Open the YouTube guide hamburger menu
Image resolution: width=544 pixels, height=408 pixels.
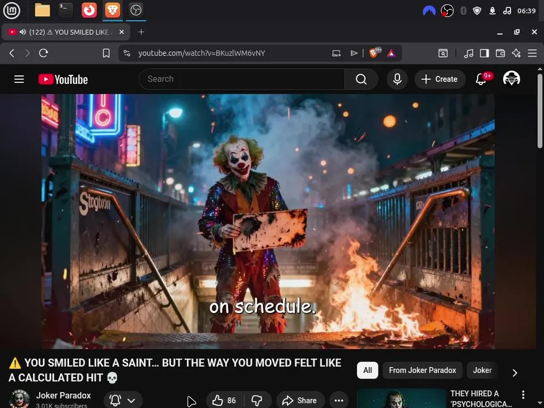tap(19, 79)
